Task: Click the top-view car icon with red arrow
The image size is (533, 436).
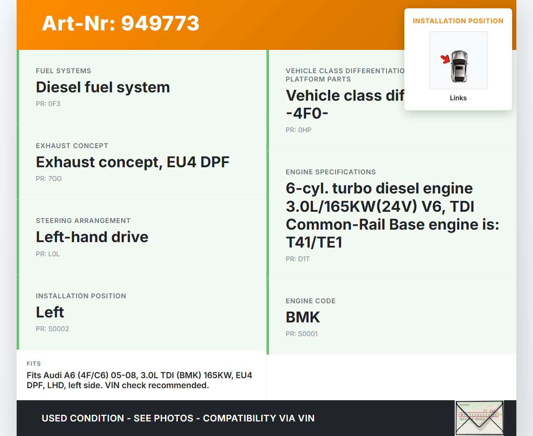Action: point(458,61)
